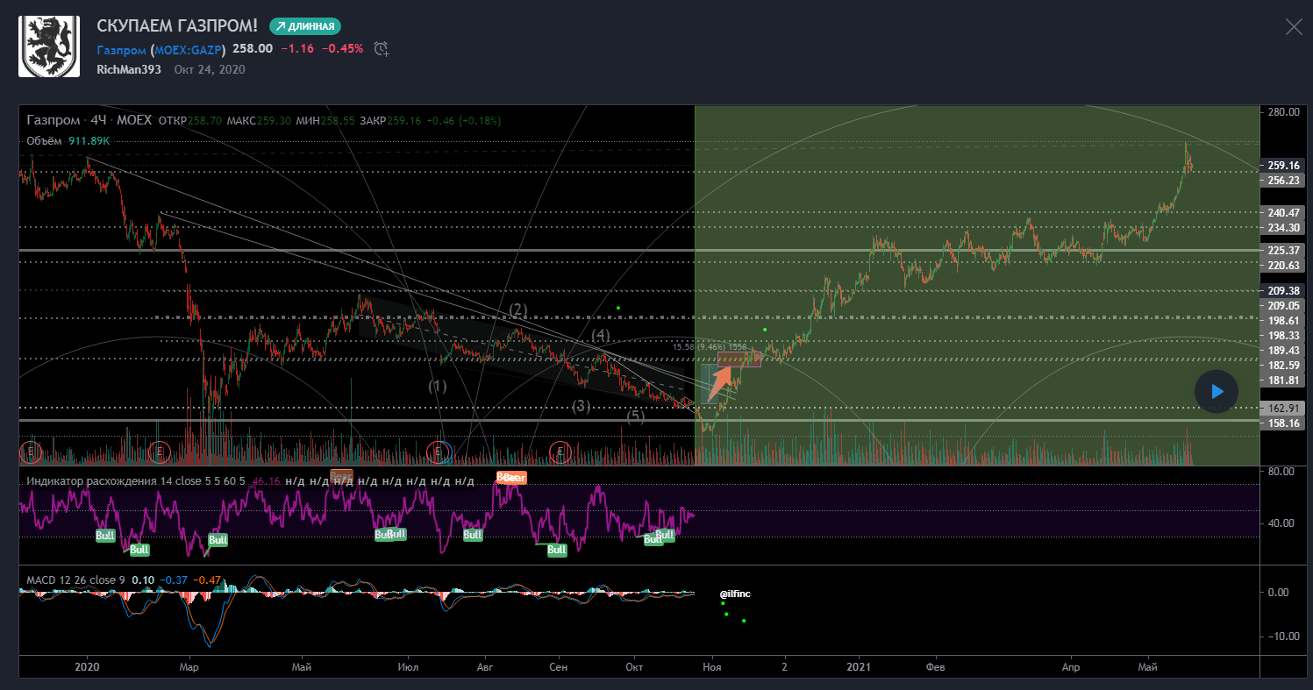
Task: Click the idea title СКУПАЕМ ГАЗПРОМ!
Action: [x=177, y=26]
